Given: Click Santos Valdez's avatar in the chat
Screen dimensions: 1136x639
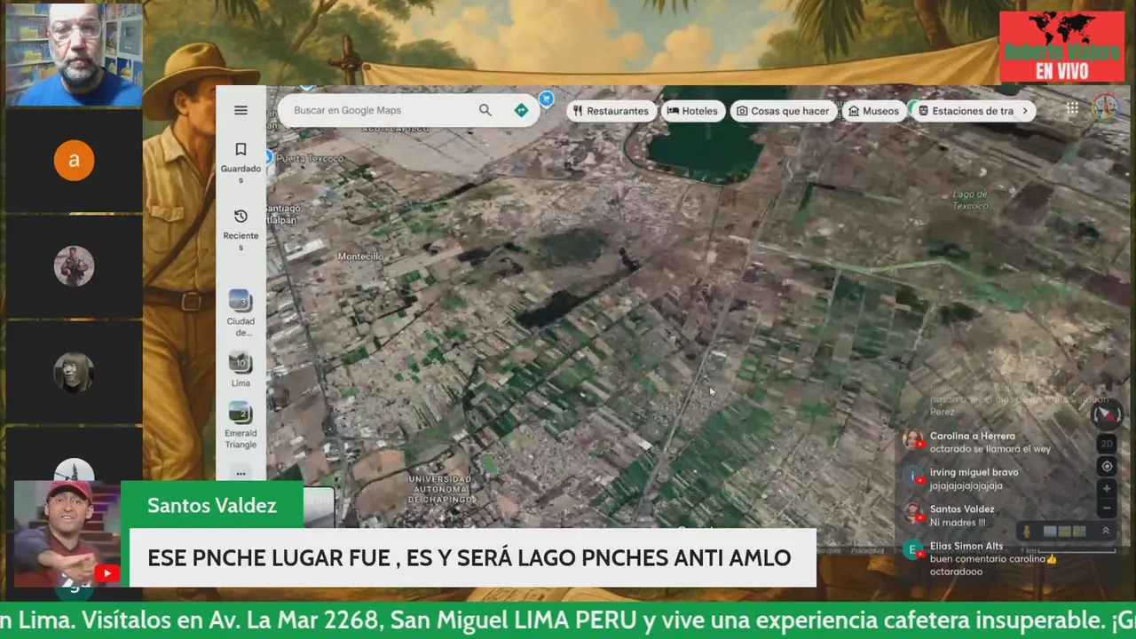Looking at the screenshot, I should [913, 513].
